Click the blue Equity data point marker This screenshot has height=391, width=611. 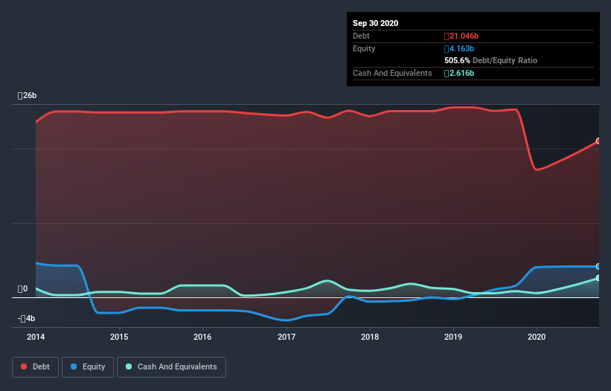(x=598, y=267)
